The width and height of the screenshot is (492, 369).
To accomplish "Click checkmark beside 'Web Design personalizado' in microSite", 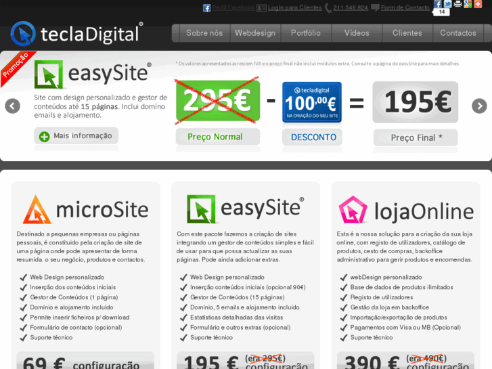I will click(23, 278).
